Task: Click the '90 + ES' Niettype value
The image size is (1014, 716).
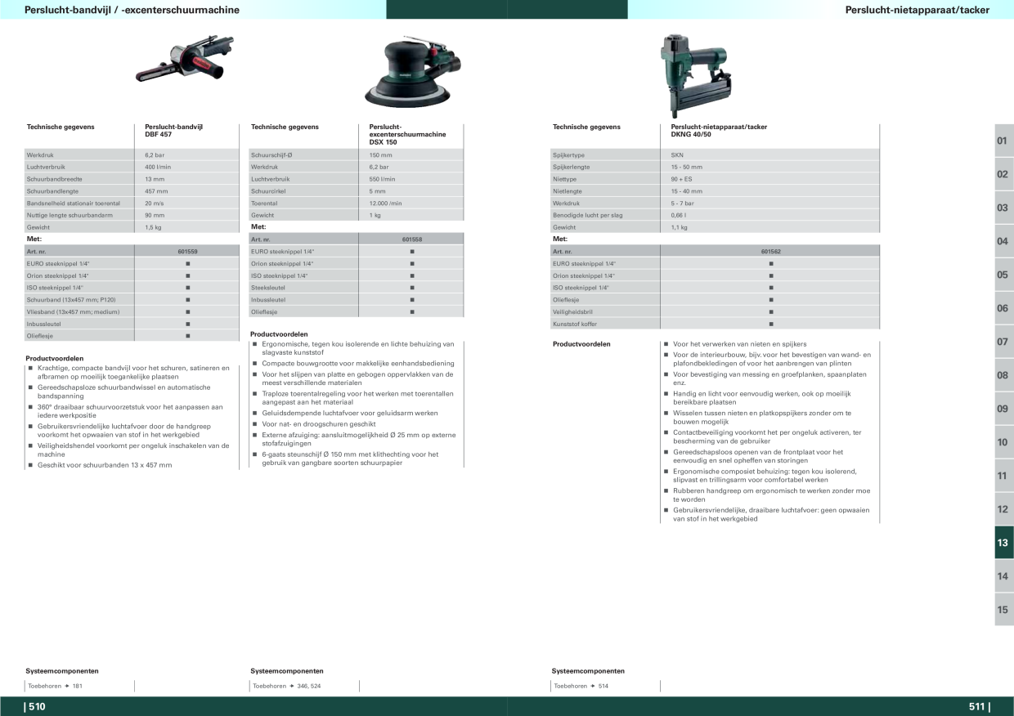Action: coord(682,179)
